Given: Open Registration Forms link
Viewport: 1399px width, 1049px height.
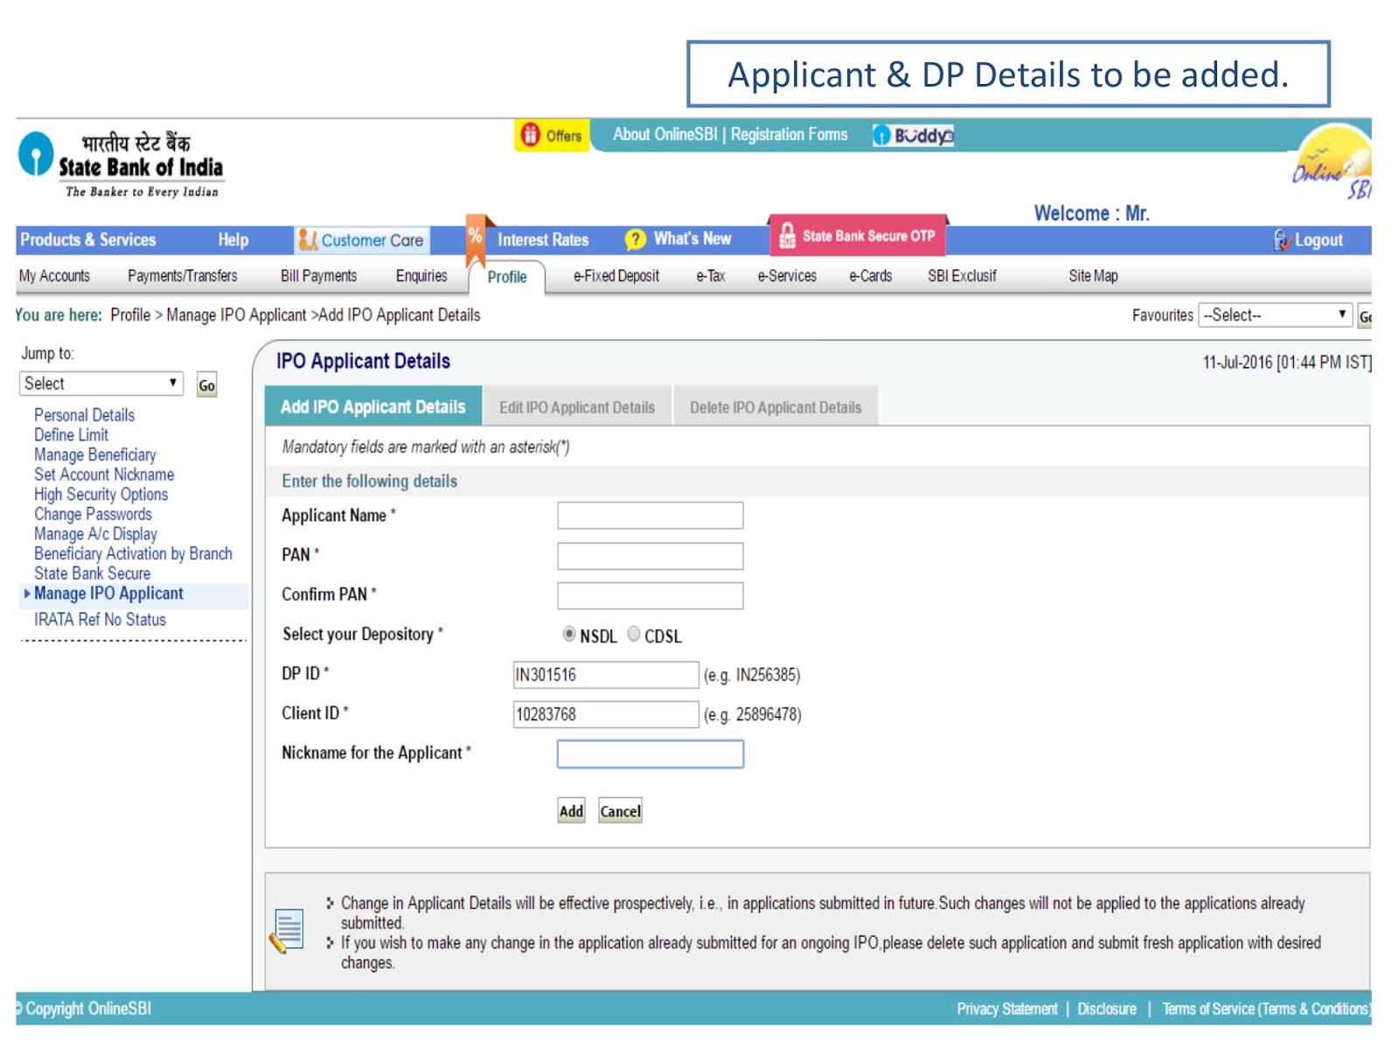Looking at the screenshot, I should coord(789,135).
